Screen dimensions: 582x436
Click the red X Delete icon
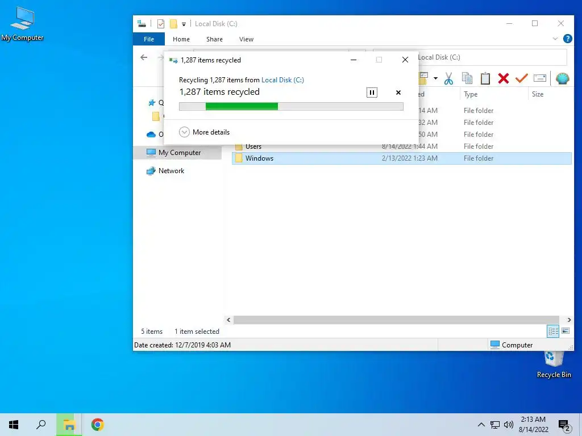click(x=504, y=78)
